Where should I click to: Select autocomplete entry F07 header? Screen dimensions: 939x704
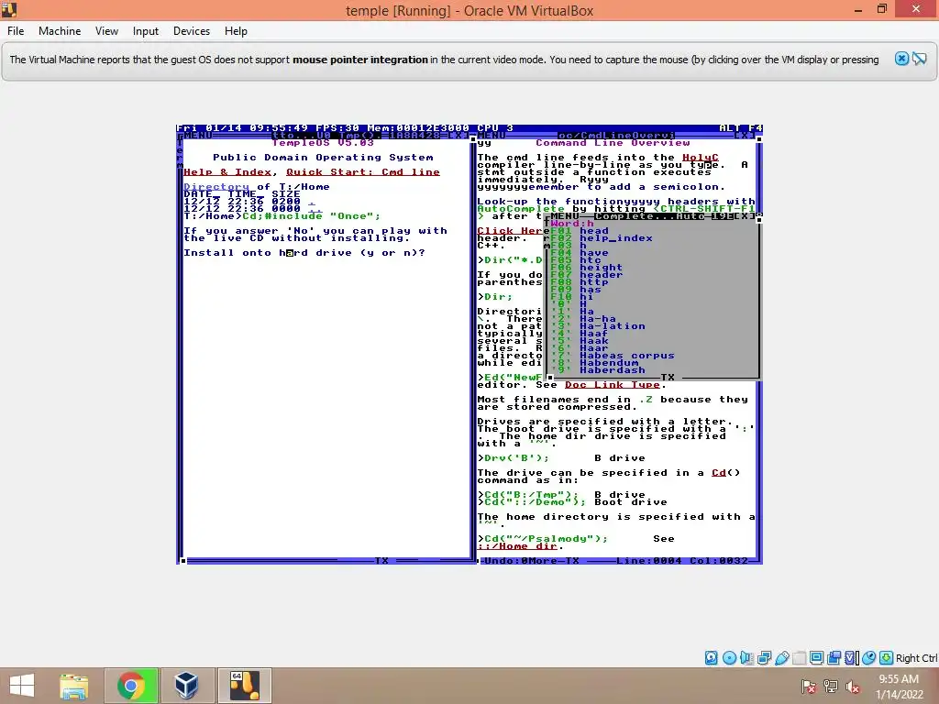[587, 275]
